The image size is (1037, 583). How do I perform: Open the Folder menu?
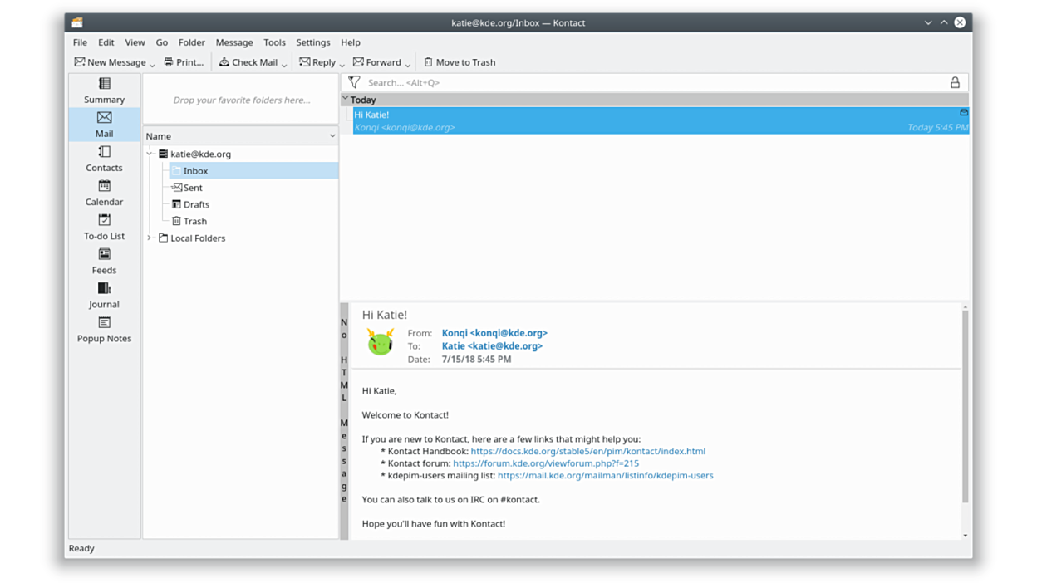coord(191,42)
